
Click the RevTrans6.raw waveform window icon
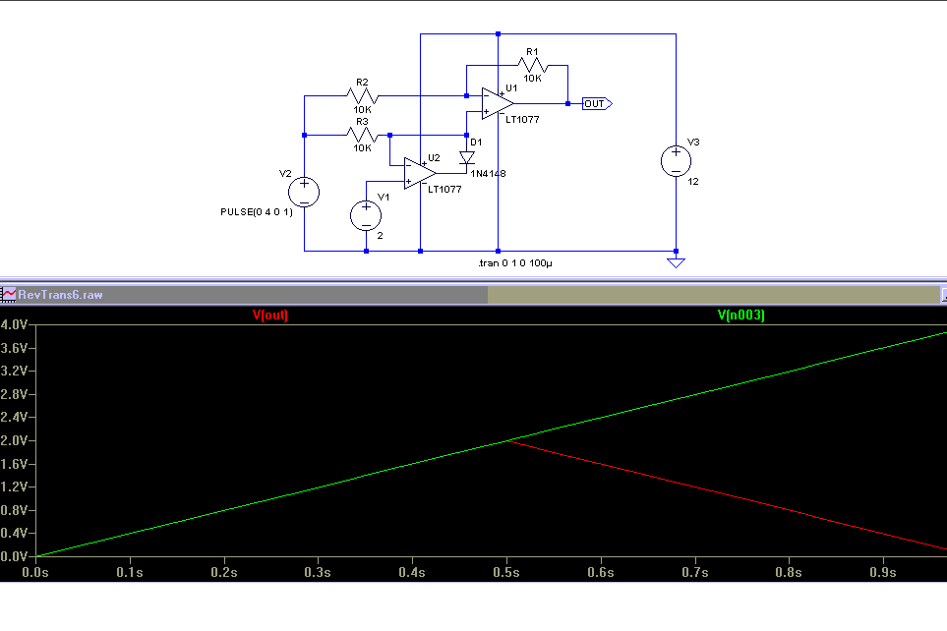tap(9, 295)
